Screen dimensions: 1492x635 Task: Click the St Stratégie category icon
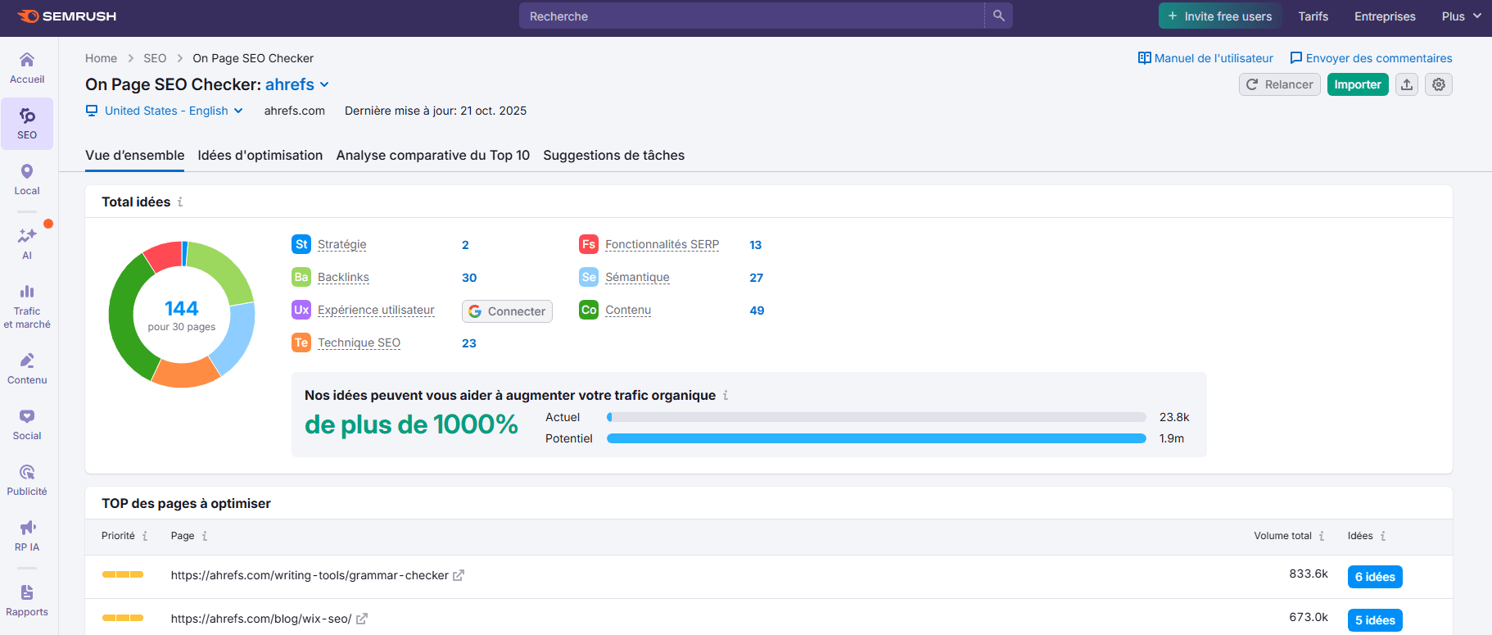[x=301, y=244]
